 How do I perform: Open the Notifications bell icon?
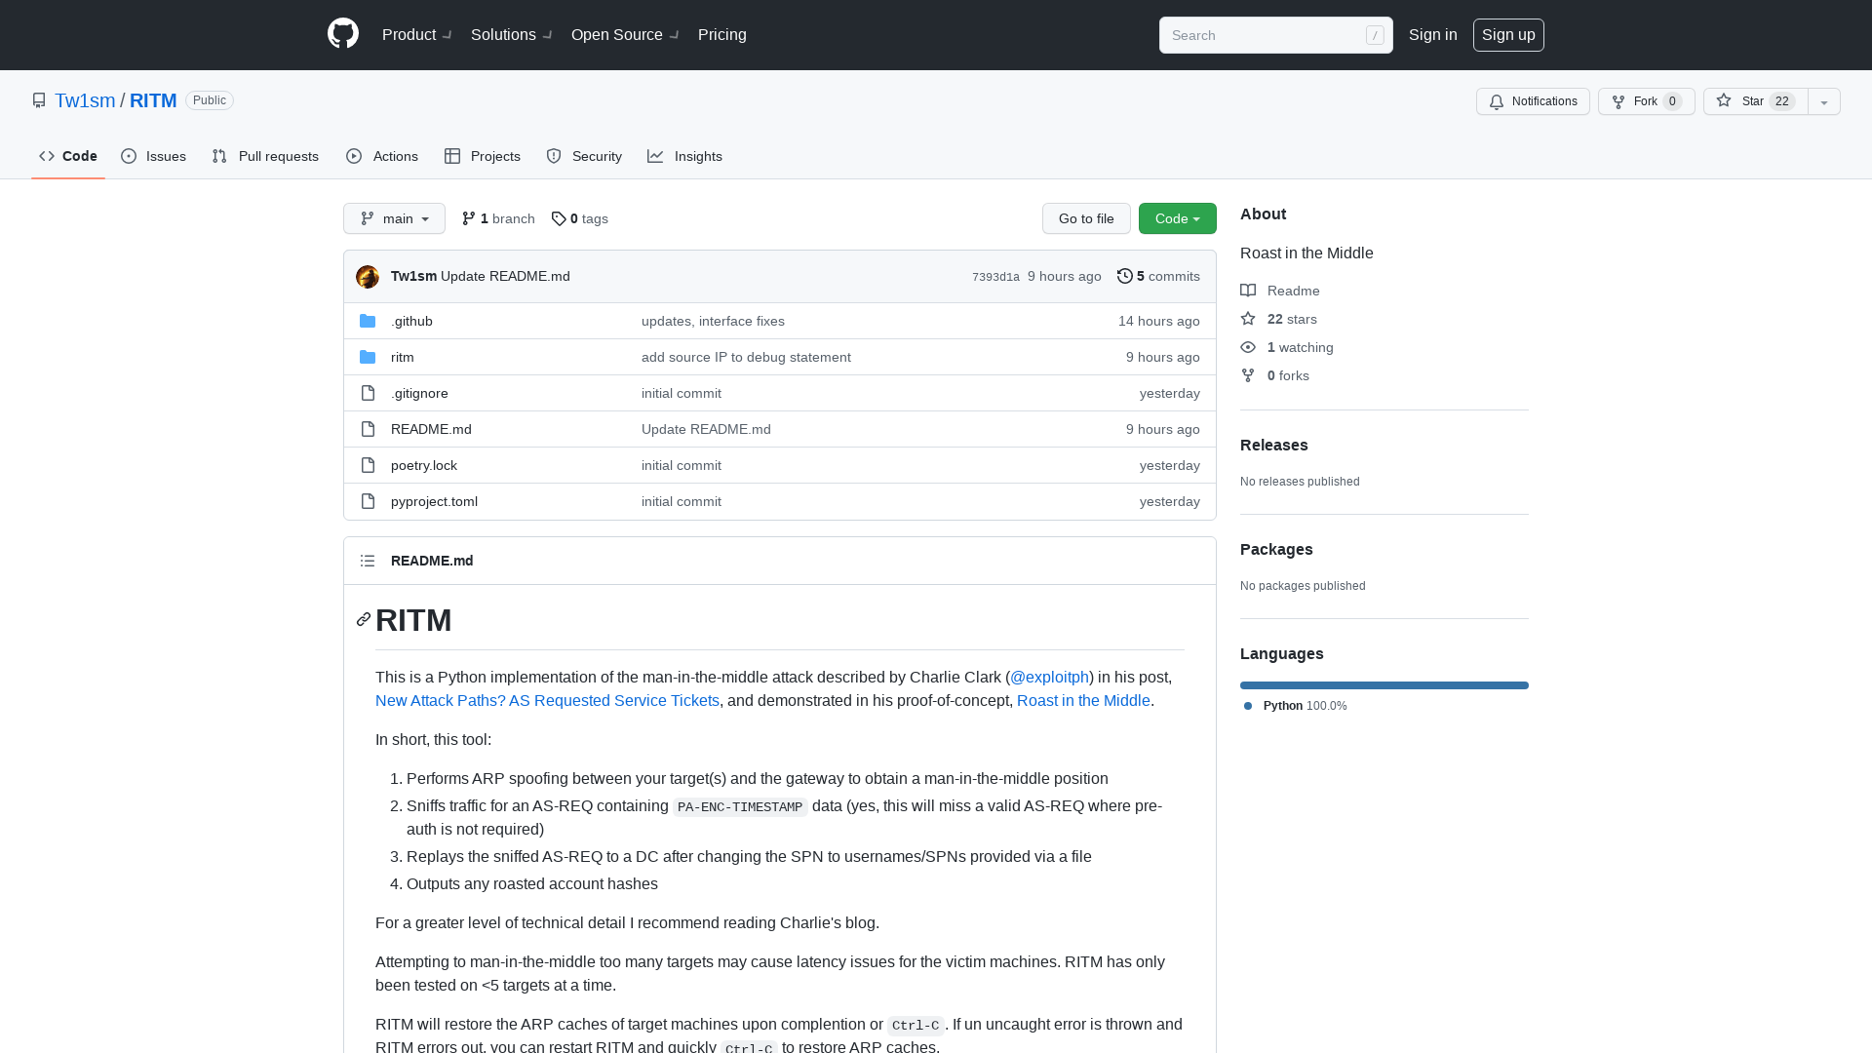[x=1497, y=101]
